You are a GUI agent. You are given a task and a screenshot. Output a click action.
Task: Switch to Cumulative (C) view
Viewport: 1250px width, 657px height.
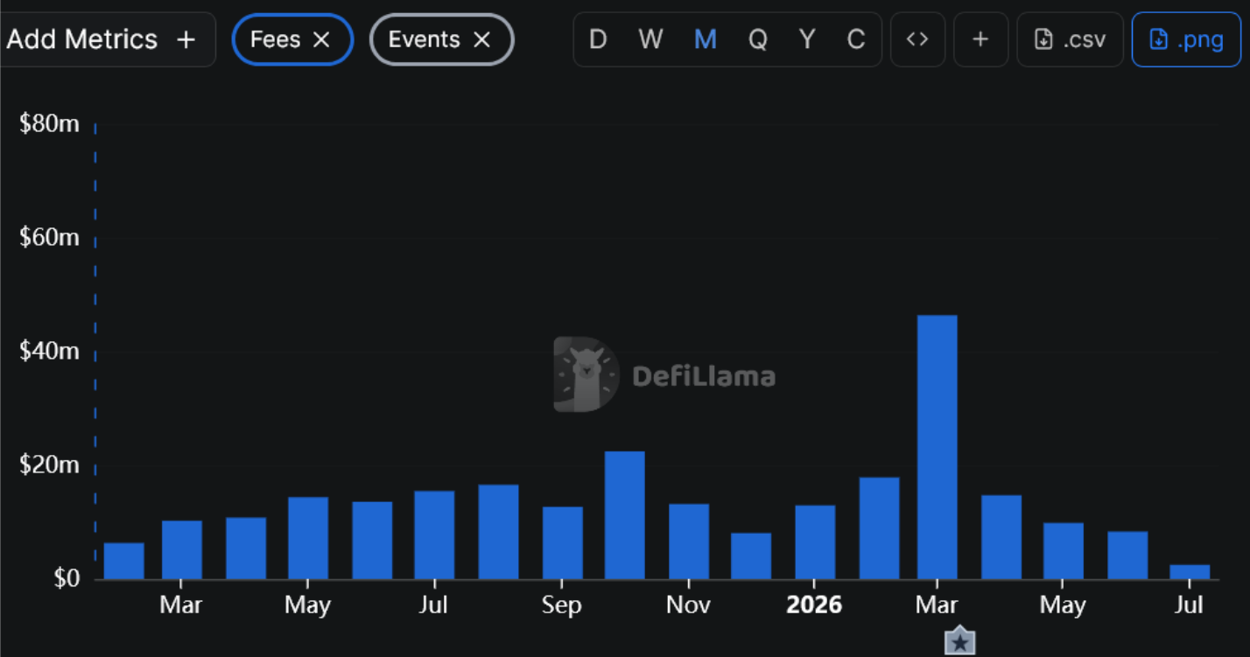pyautogui.click(x=856, y=39)
